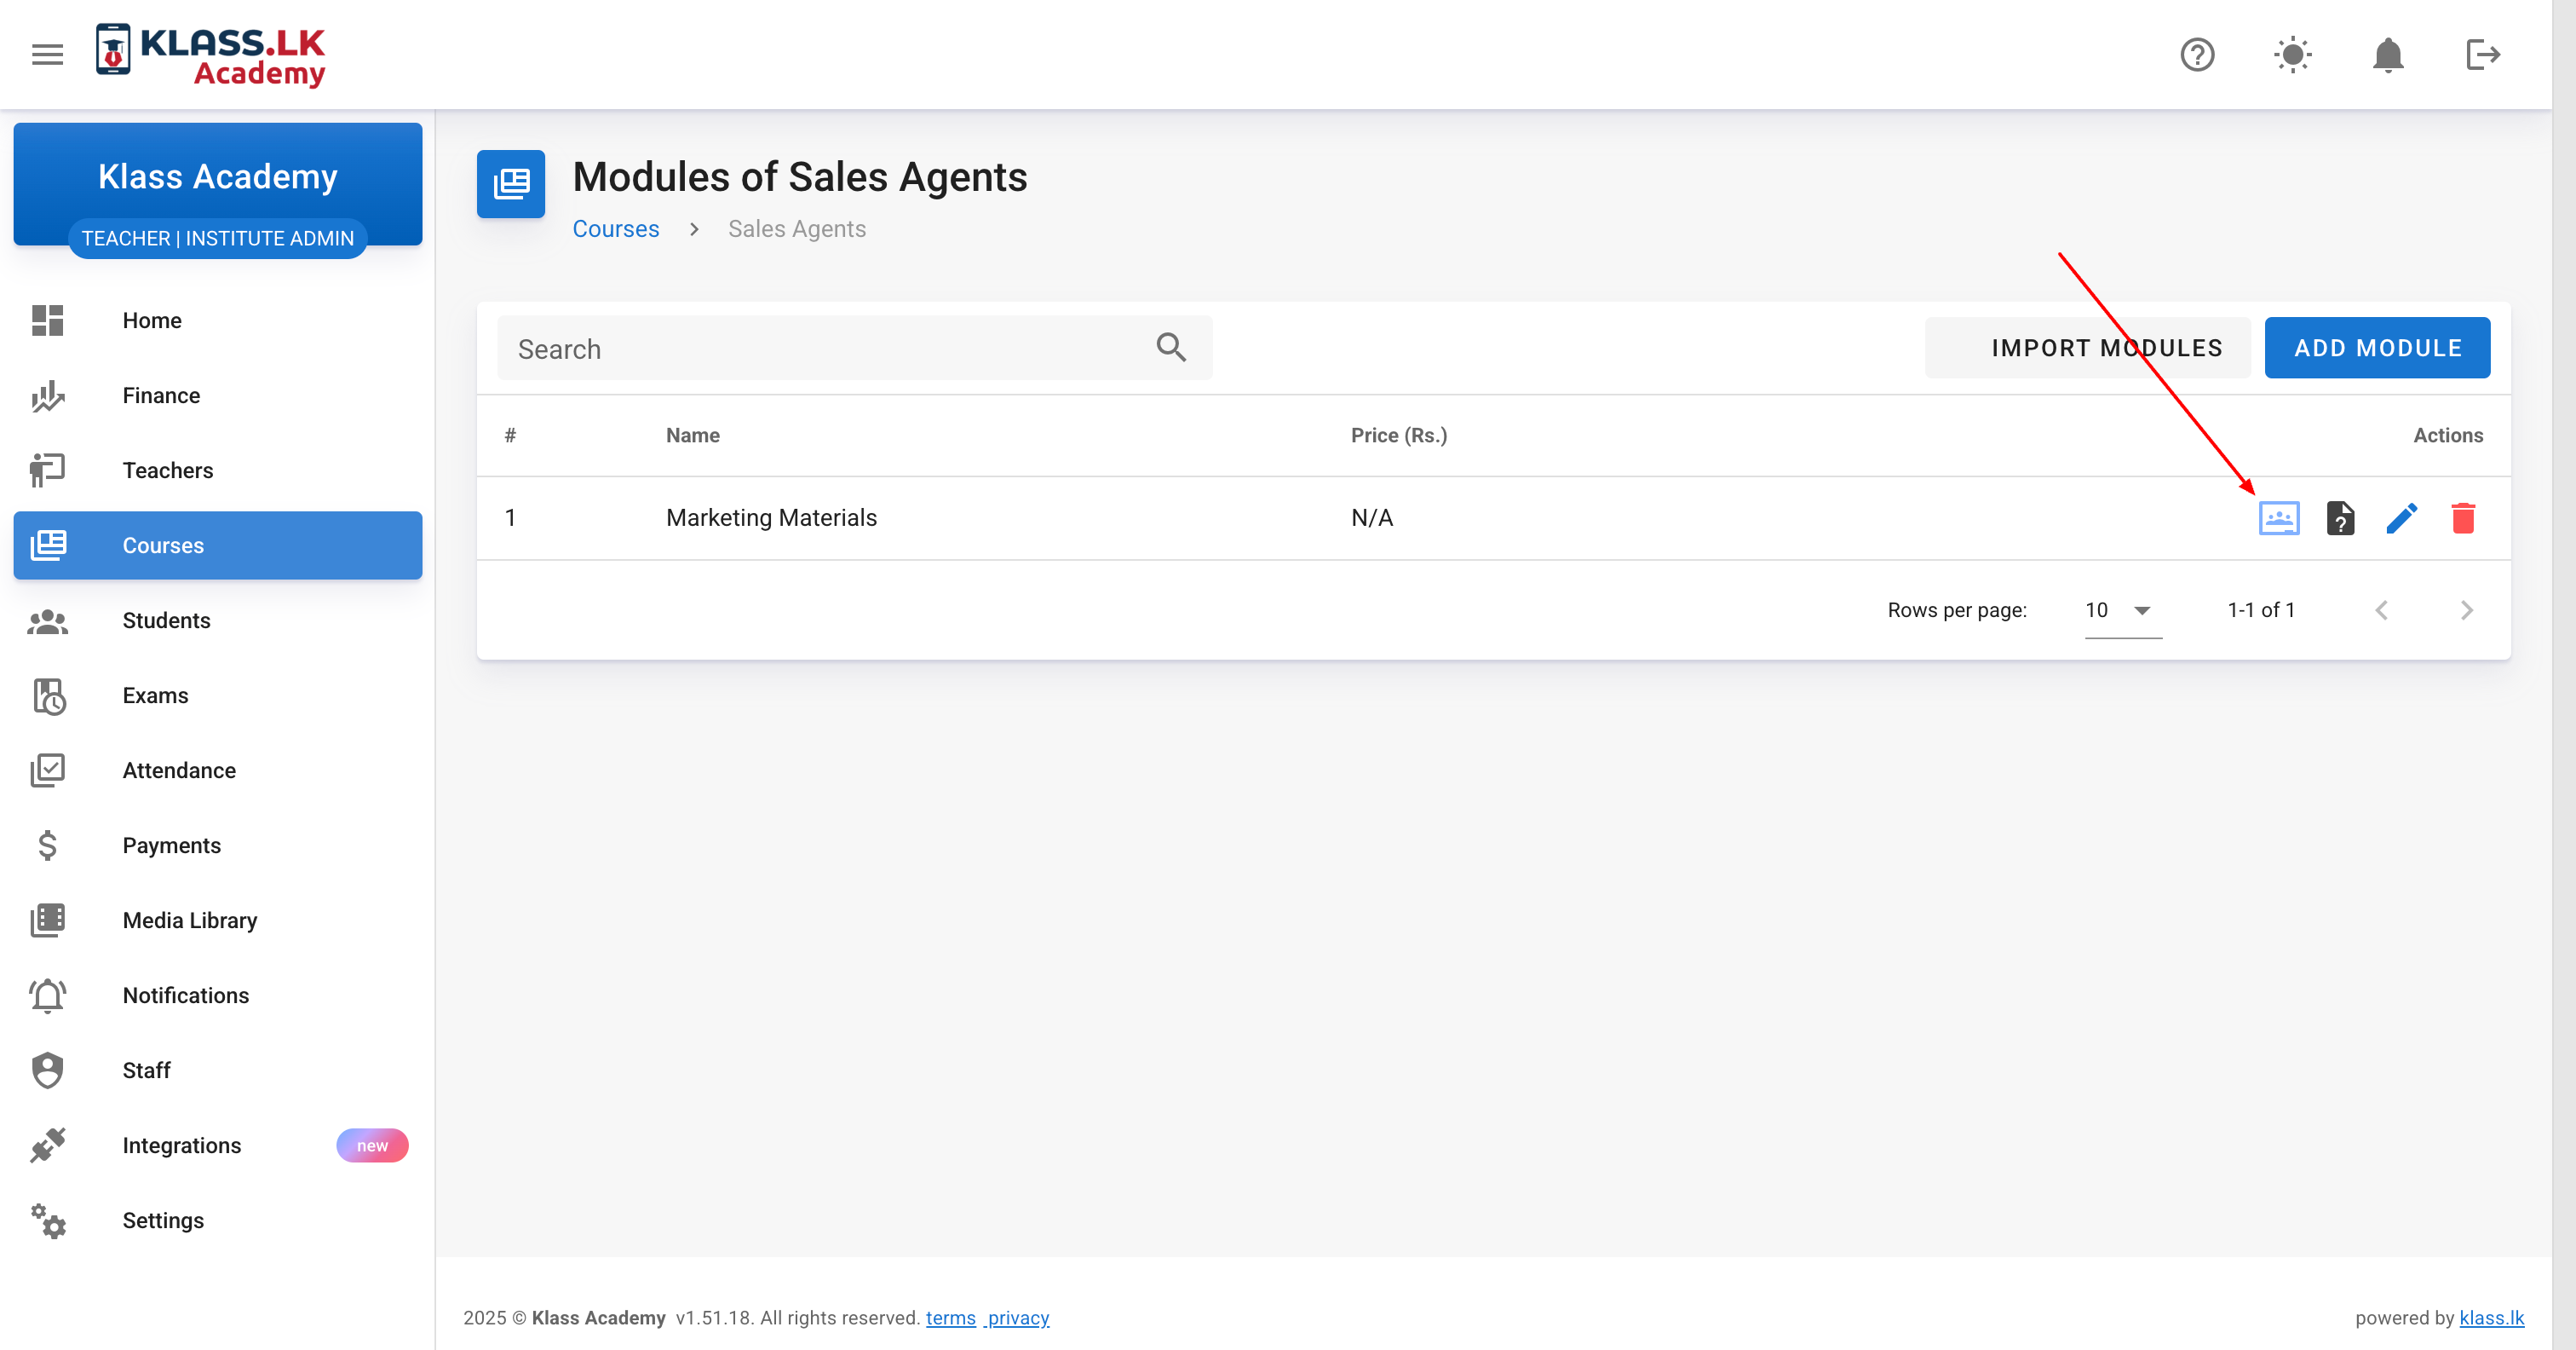
Task: Open the exam paper icon in Actions
Action: (2340, 517)
